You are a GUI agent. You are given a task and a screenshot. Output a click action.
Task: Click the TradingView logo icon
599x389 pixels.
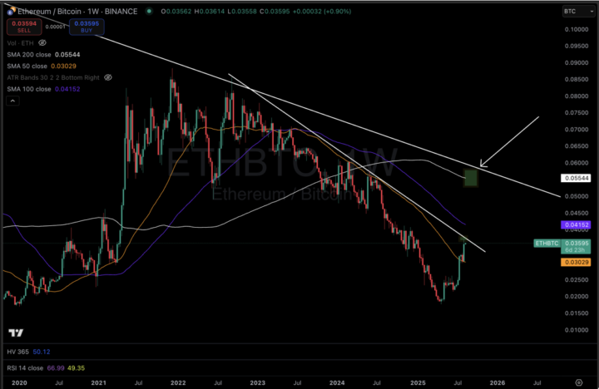(x=16, y=332)
